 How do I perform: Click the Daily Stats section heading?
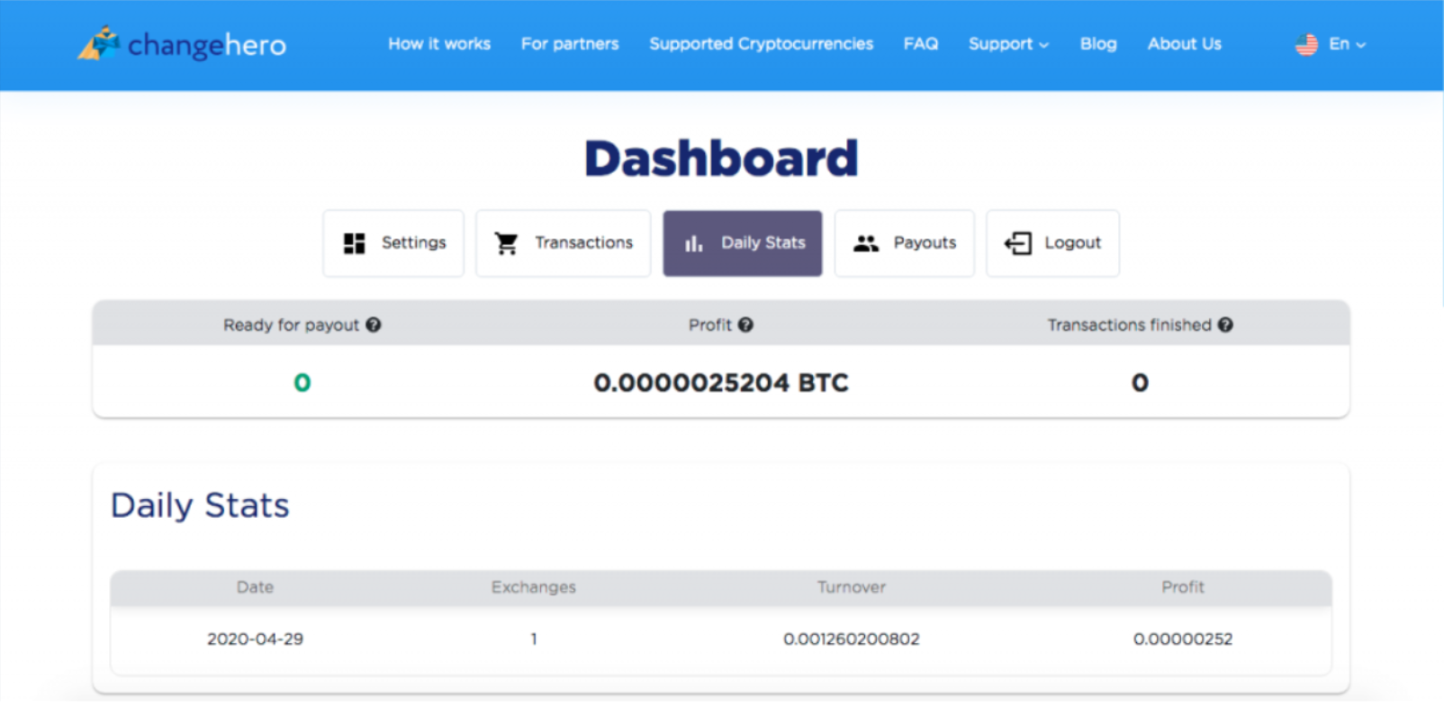[200, 505]
